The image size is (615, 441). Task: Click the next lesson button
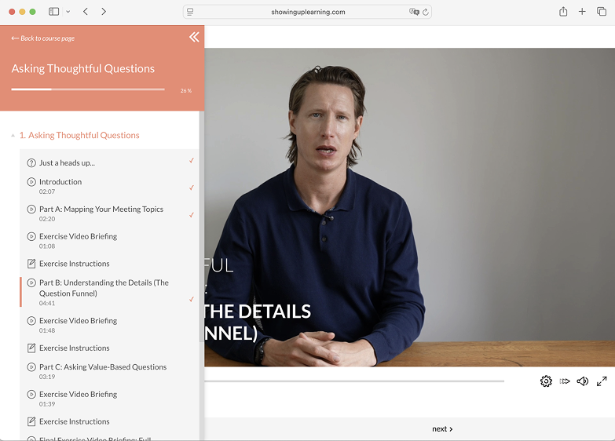pyautogui.click(x=442, y=429)
